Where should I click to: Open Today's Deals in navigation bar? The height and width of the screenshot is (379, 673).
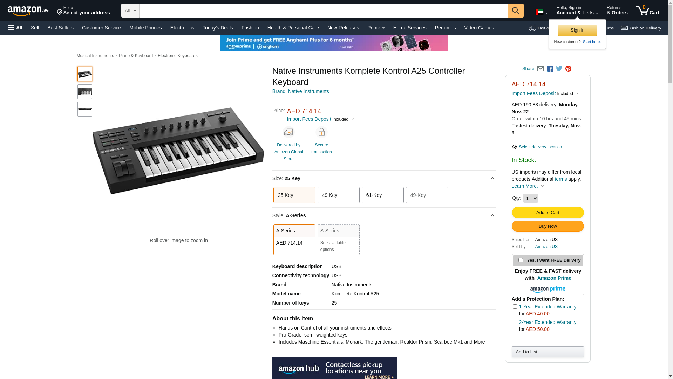pyautogui.click(x=218, y=28)
